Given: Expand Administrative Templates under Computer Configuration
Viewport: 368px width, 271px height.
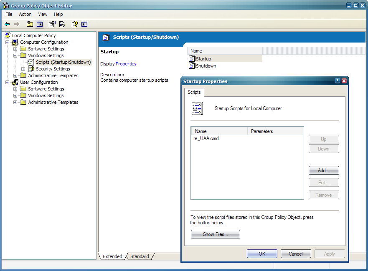Looking at the screenshot, I should [15, 75].
